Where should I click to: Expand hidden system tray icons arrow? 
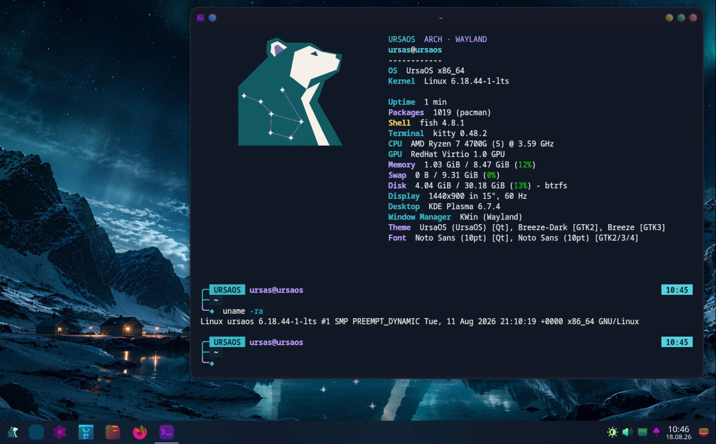[656, 432]
